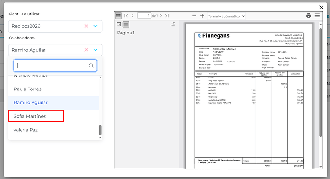
Task: Click the search magnifier icon
Action: [x=91, y=66]
